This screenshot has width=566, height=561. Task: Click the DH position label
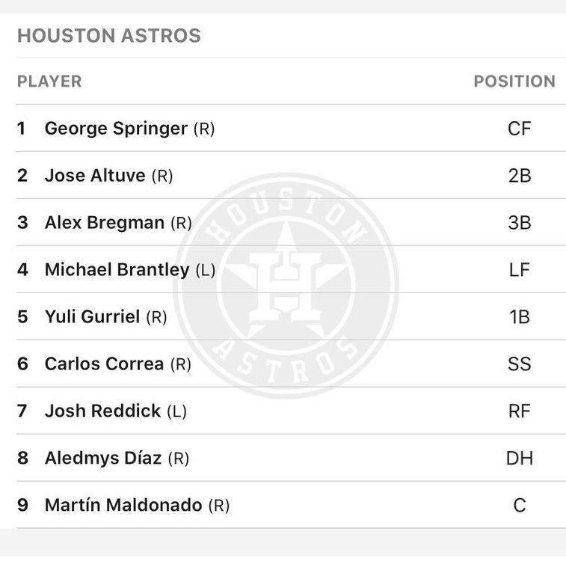click(519, 459)
